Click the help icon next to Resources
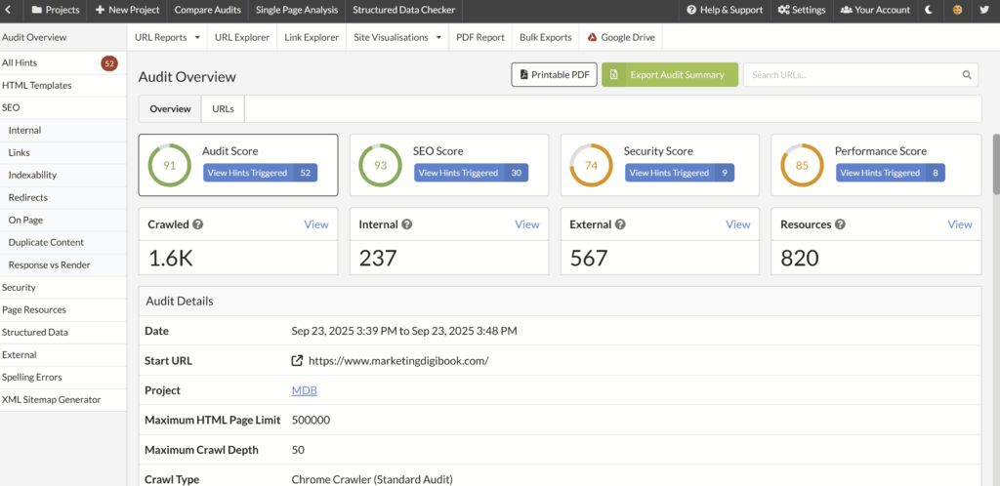The width and height of the screenshot is (1000, 486). tap(840, 224)
